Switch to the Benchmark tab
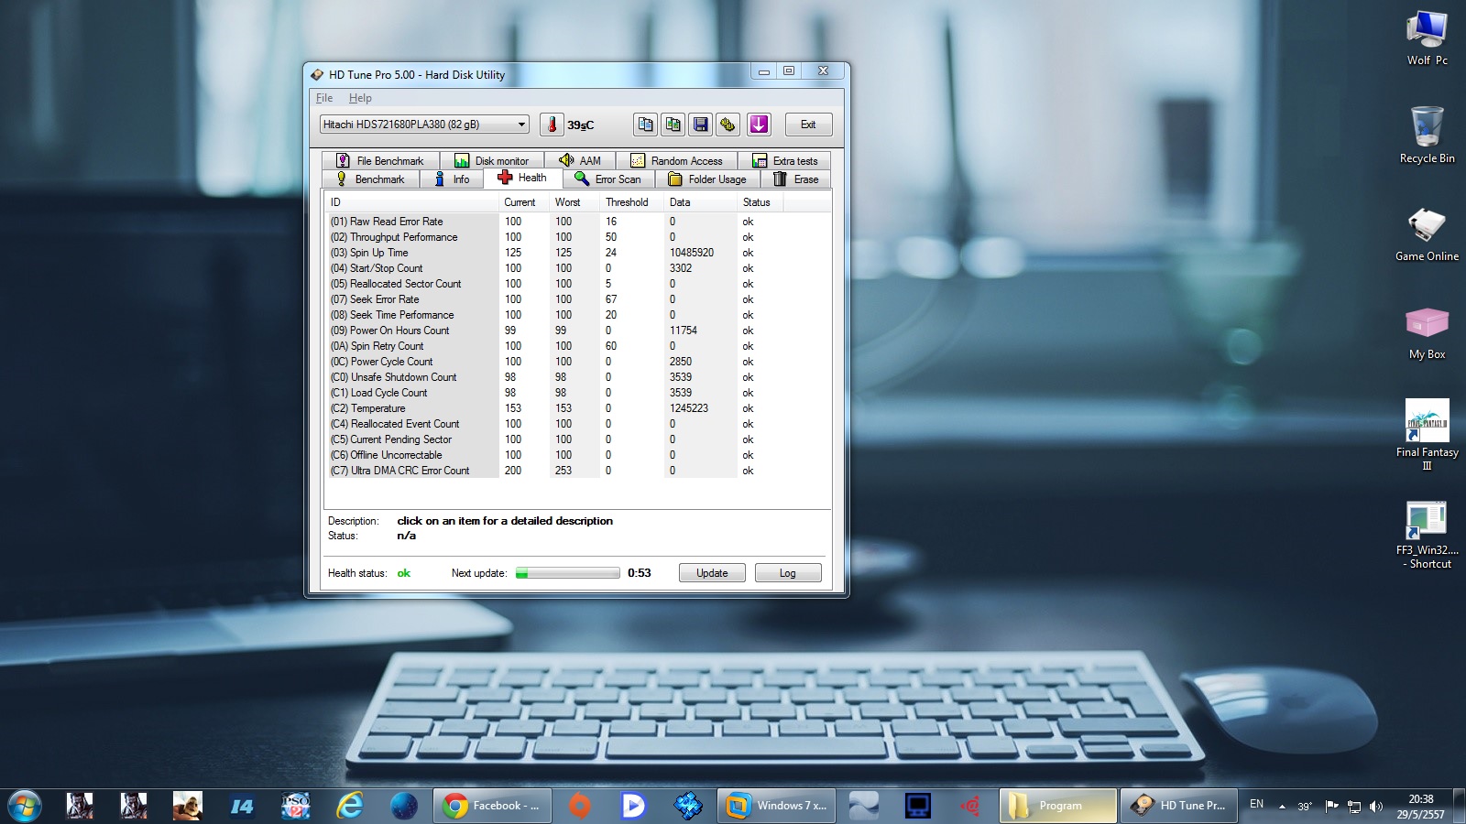 click(x=371, y=179)
